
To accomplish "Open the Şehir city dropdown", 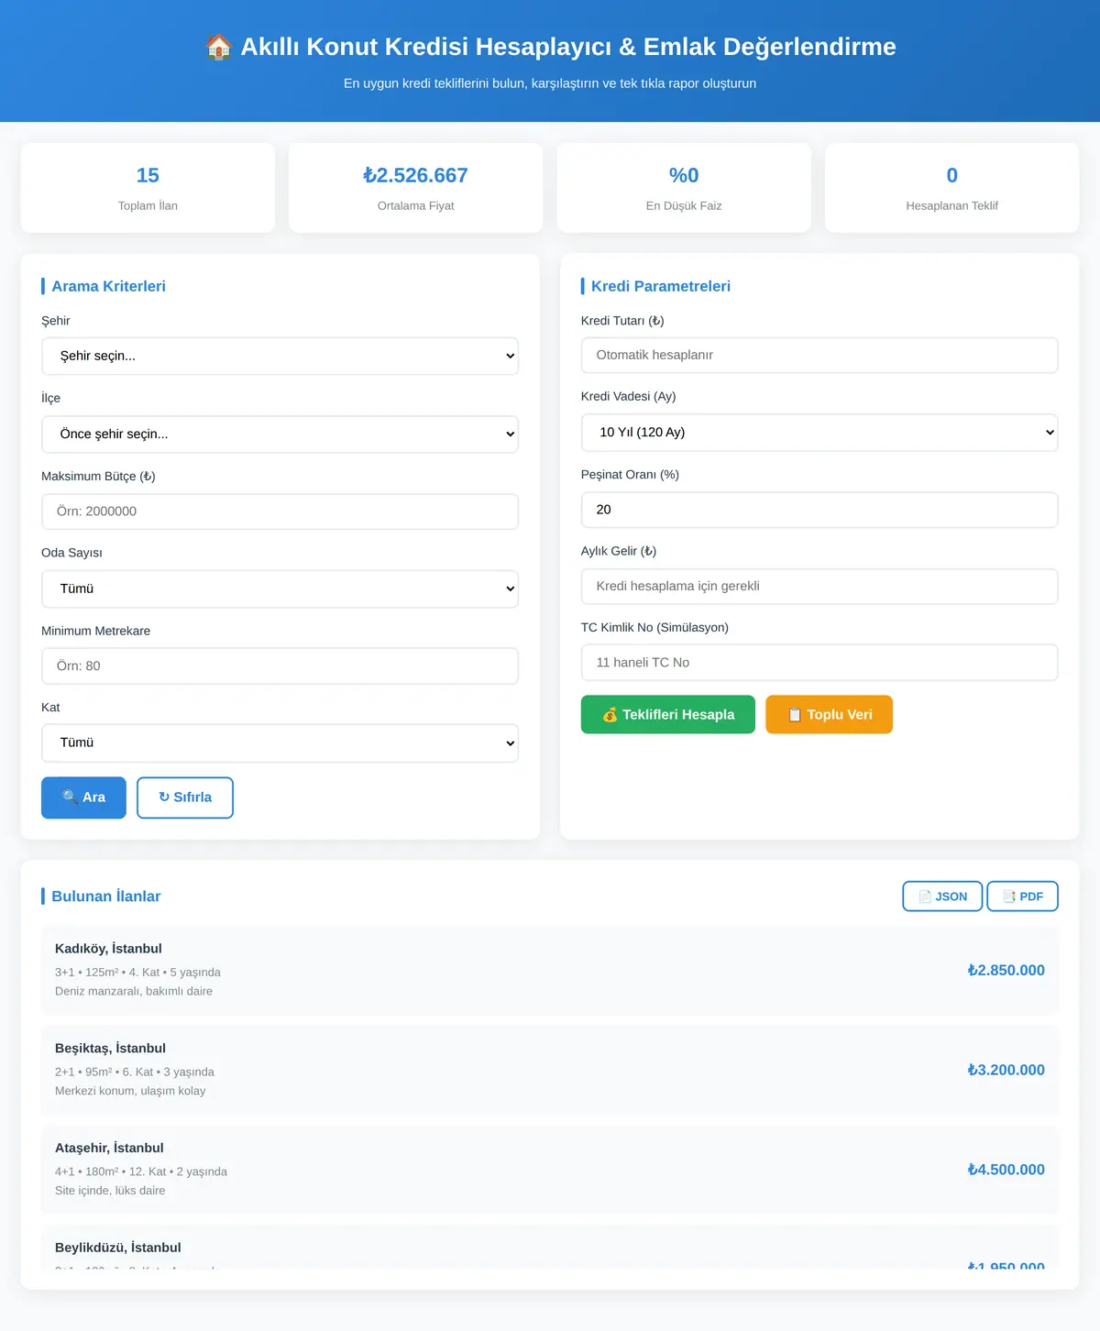I will (280, 356).
